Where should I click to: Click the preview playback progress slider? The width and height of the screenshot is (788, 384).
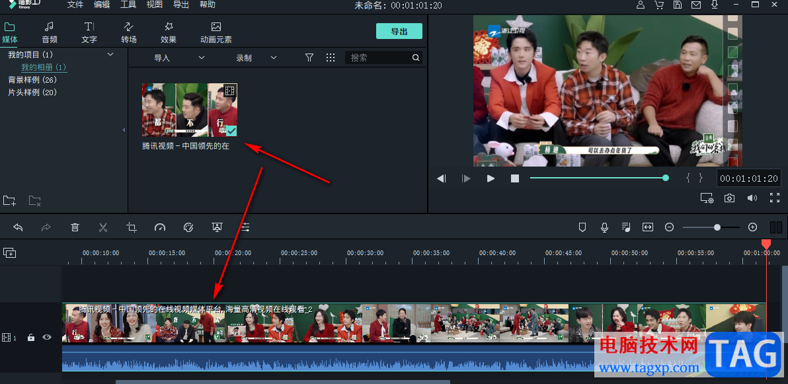click(x=599, y=178)
